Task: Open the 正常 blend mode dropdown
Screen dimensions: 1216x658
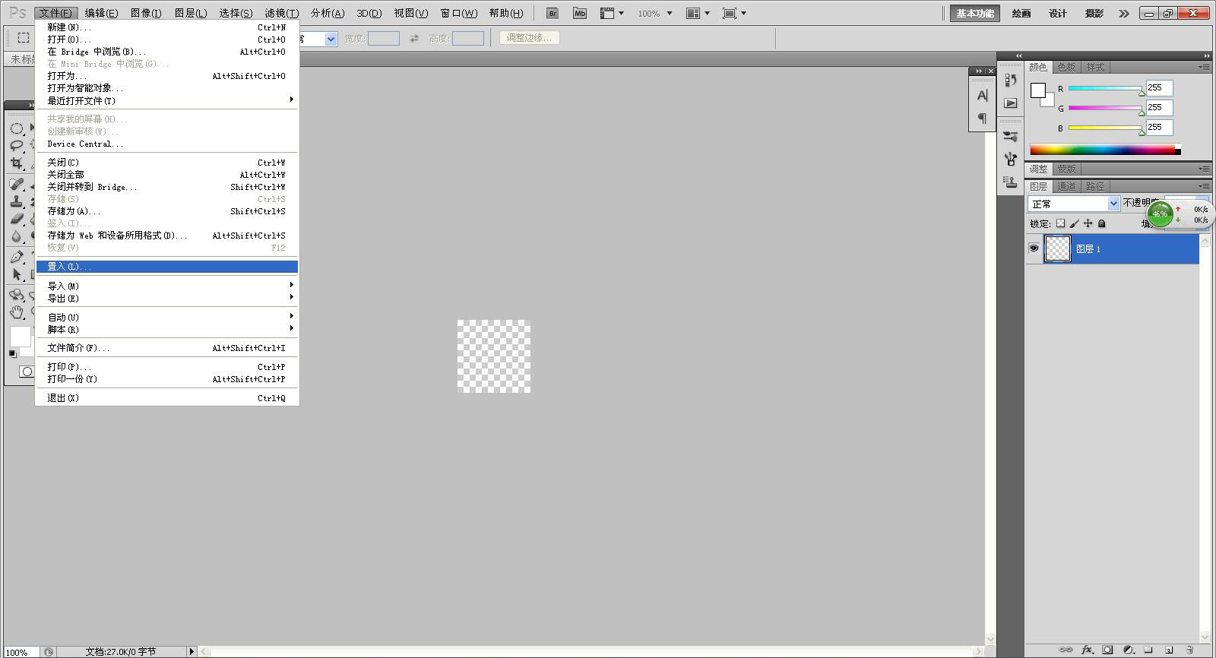Action: tap(1074, 204)
